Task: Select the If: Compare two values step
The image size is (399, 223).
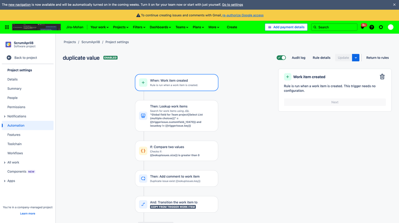Action: point(177,151)
